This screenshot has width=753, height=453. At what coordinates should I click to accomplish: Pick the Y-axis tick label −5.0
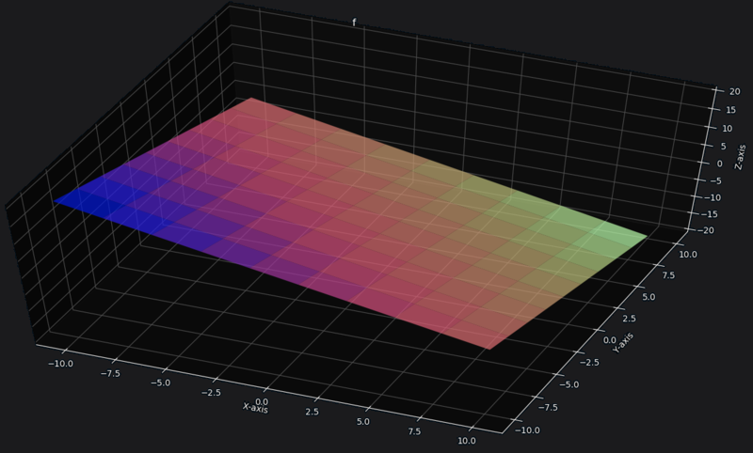[x=569, y=384]
